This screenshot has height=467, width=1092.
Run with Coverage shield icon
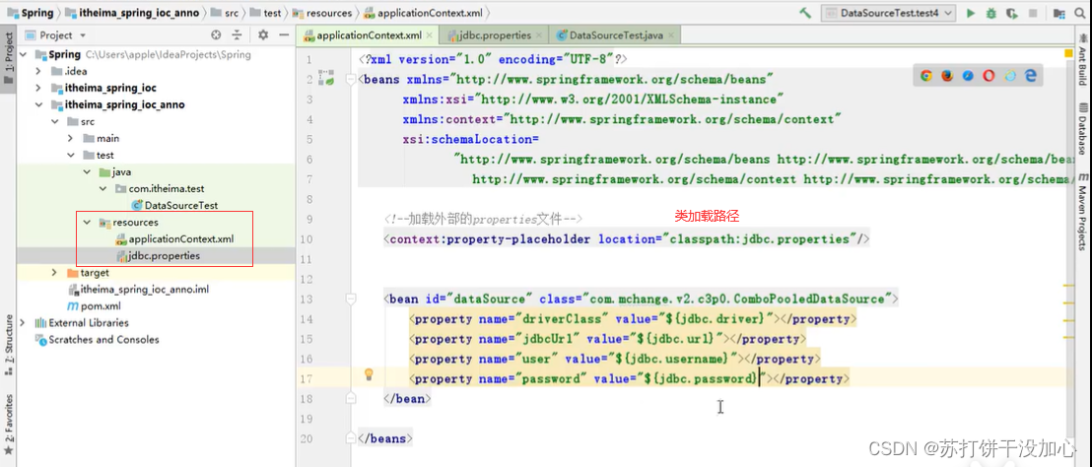coord(1012,13)
